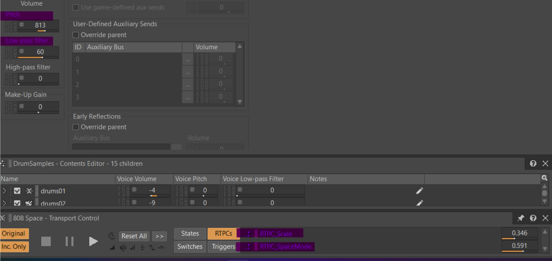The image size is (552, 261).
Task: Stop playback in Transport Control
Action: click(46, 241)
